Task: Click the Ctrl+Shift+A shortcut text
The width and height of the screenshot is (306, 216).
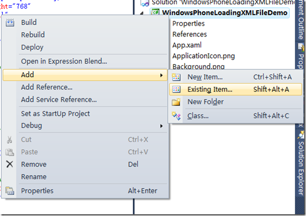Action: click(273, 77)
